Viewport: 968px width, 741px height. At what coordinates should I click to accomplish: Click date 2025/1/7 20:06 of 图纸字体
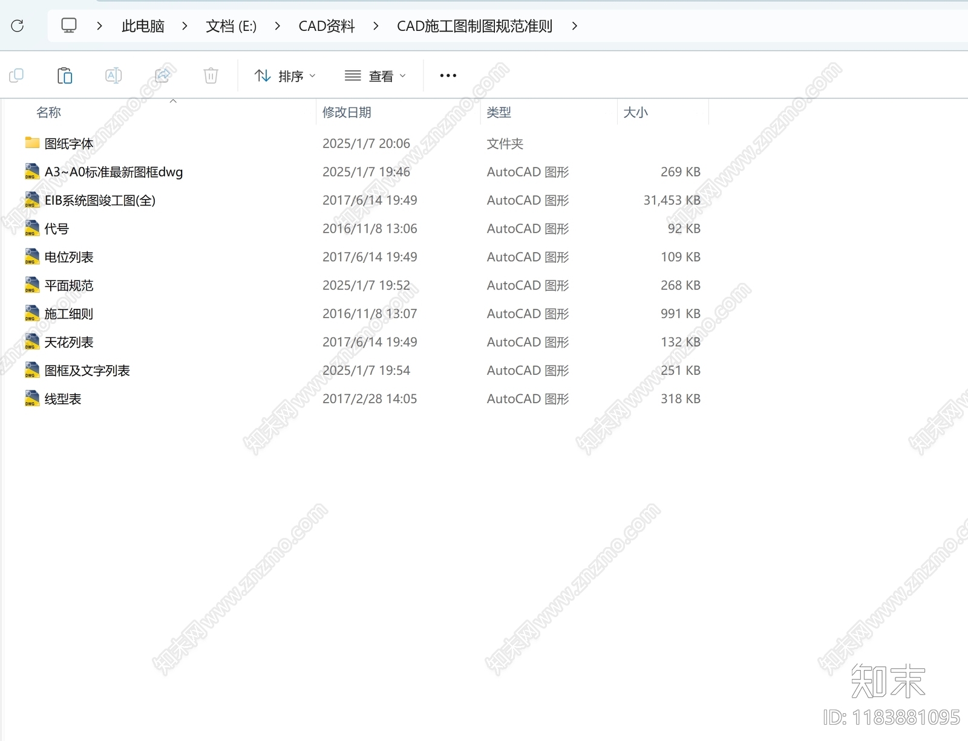click(366, 144)
